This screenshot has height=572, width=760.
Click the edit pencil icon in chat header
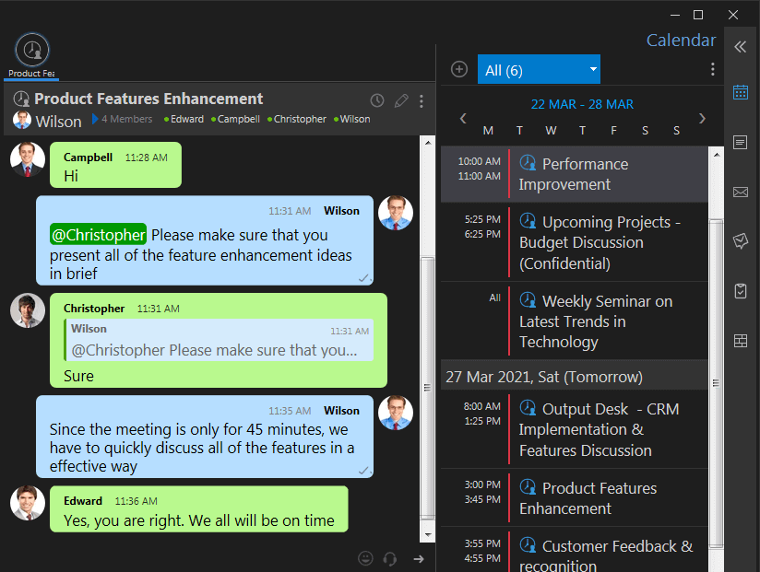(401, 100)
